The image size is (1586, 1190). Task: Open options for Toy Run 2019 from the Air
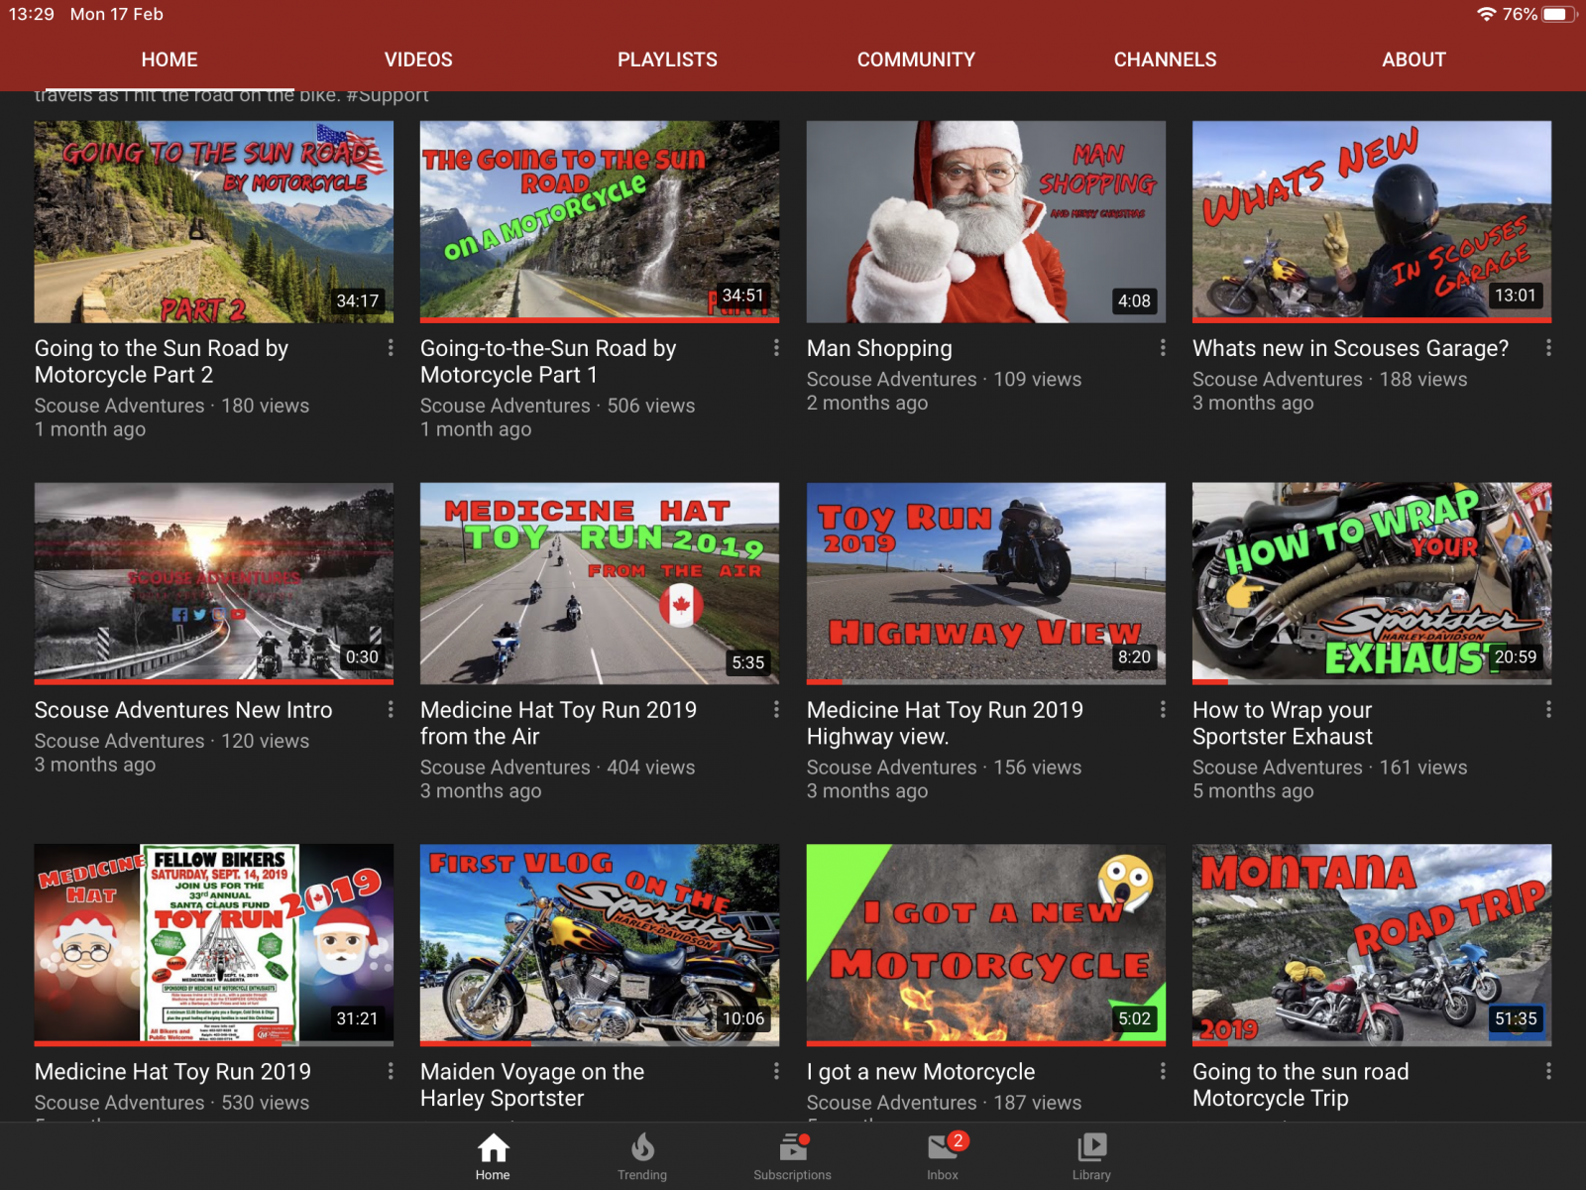(x=776, y=710)
